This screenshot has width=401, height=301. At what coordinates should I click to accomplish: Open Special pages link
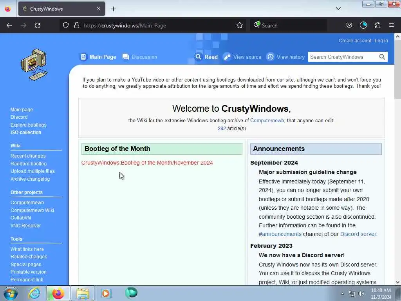(x=26, y=265)
